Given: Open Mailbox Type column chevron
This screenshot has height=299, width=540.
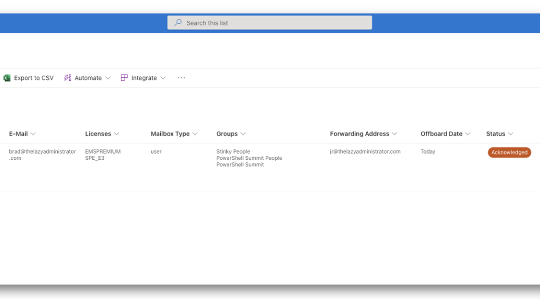Looking at the screenshot, I should pyautogui.click(x=195, y=134).
